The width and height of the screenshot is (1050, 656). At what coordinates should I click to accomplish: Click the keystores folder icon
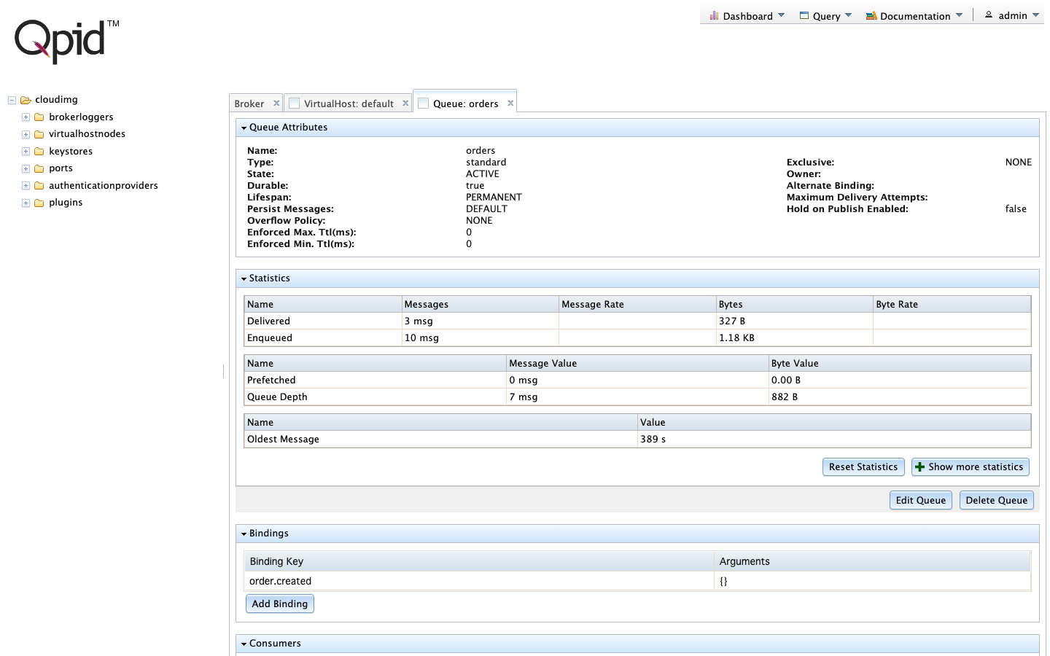tap(39, 152)
